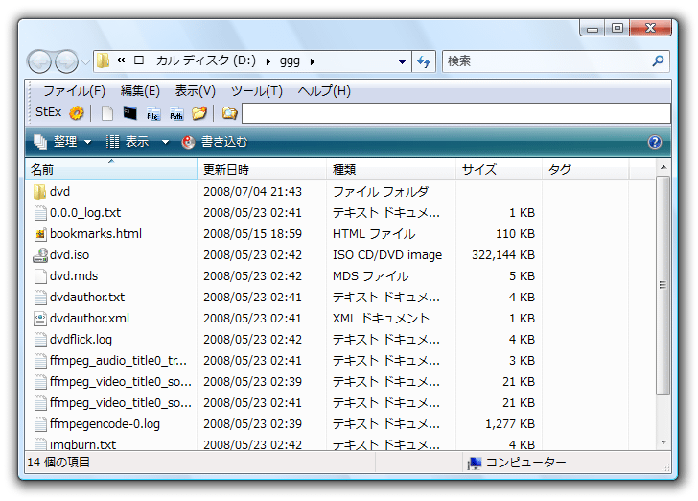
Task: Open the ファイル(F) menu
Action: click(x=74, y=91)
